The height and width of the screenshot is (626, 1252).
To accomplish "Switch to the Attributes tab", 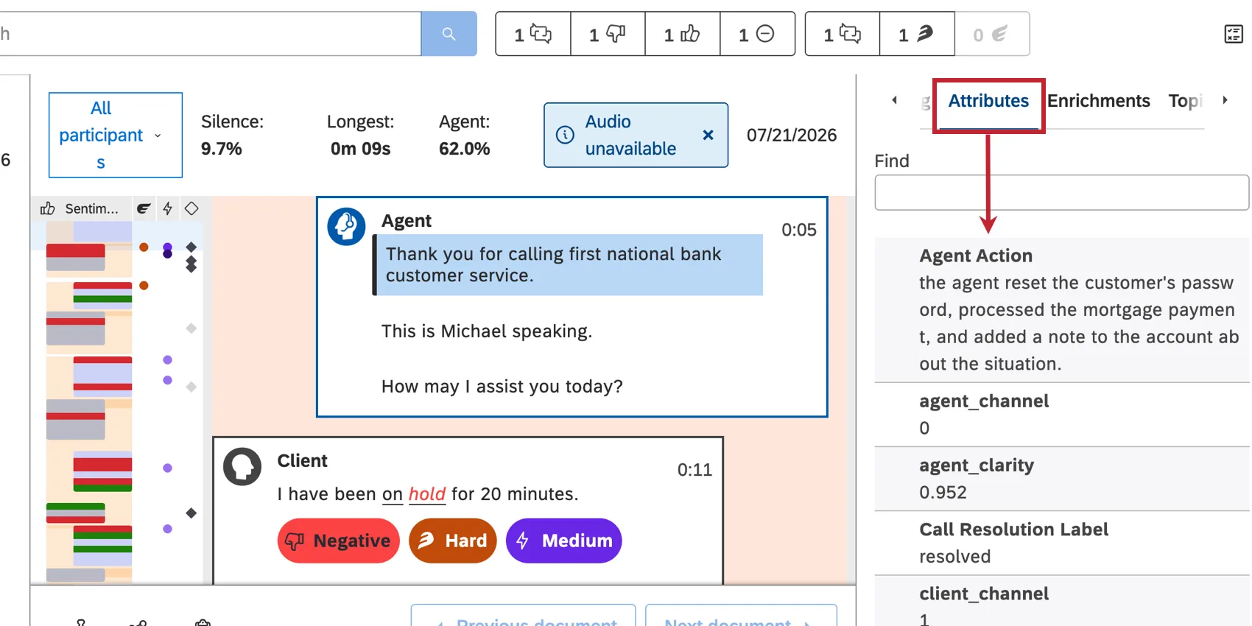I will click(x=988, y=101).
